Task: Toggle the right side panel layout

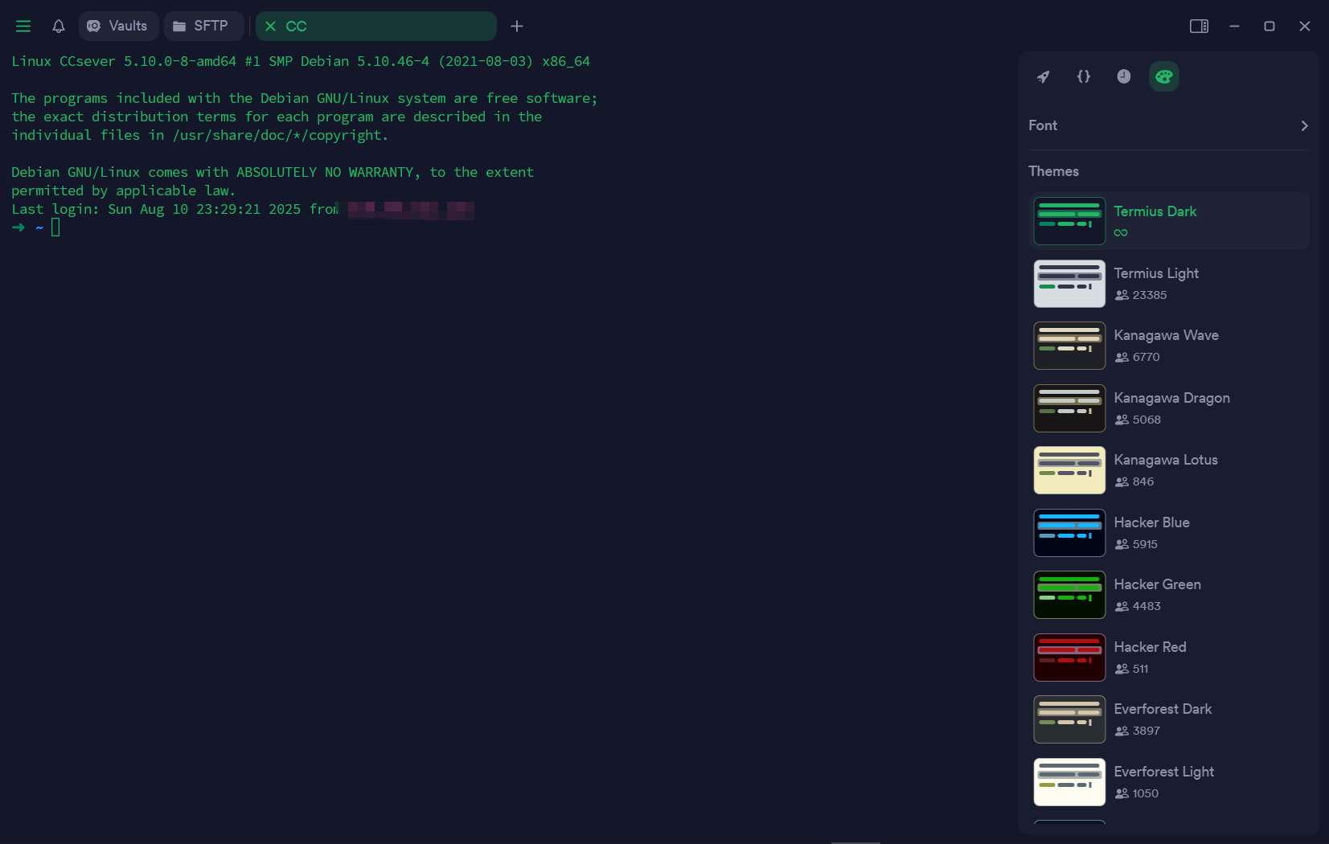Action: click(x=1199, y=27)
